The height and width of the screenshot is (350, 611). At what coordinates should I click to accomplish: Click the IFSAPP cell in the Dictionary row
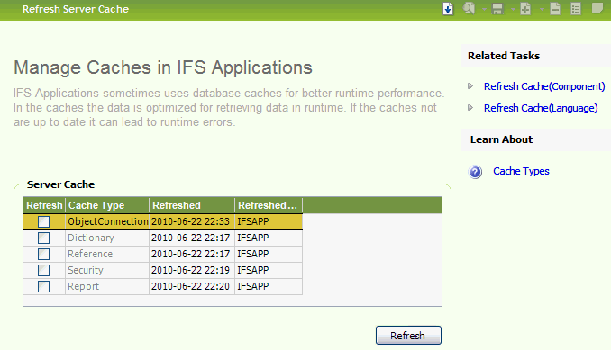[x=269, y=238]
